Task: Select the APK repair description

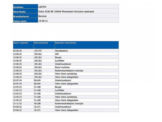Action: click(57, 54)
